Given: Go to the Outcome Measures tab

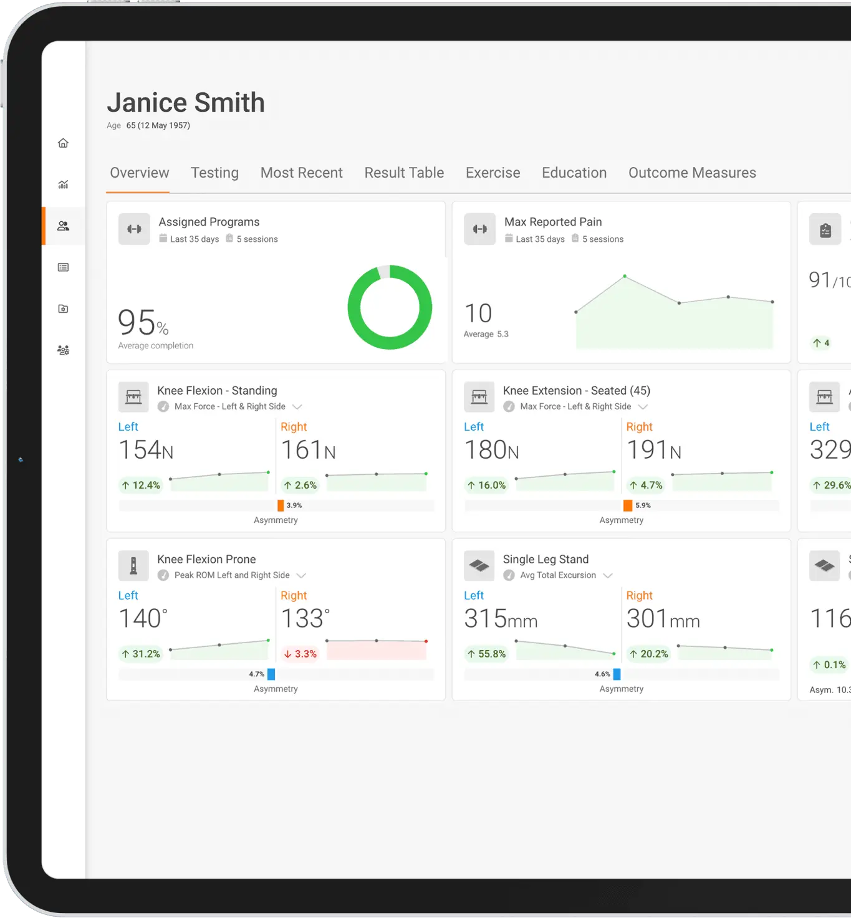Looking at the screenshot, I should click(x=692, y=173).
